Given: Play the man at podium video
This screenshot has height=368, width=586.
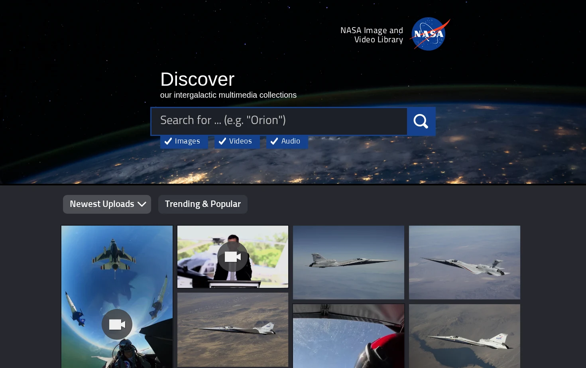Looking at the screenshot, I should pyautogui.click(x=233, y=257).
